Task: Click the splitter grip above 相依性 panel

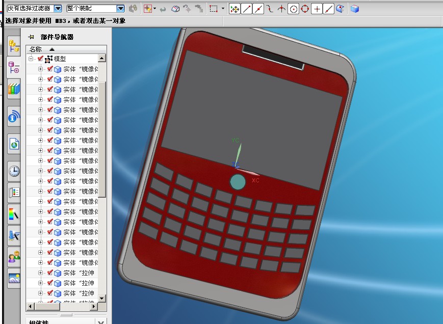Action: pyautogui.click(x=66, y=315)
